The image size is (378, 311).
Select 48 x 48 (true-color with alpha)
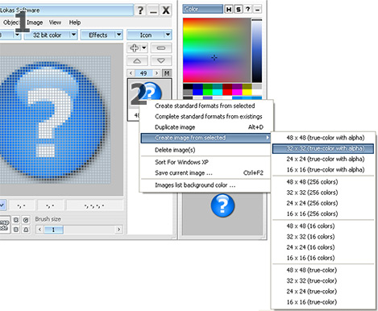[323, 138]
